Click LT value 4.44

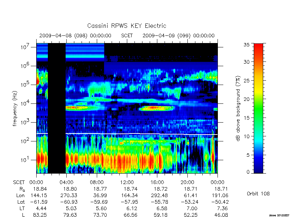pos(41,208)
